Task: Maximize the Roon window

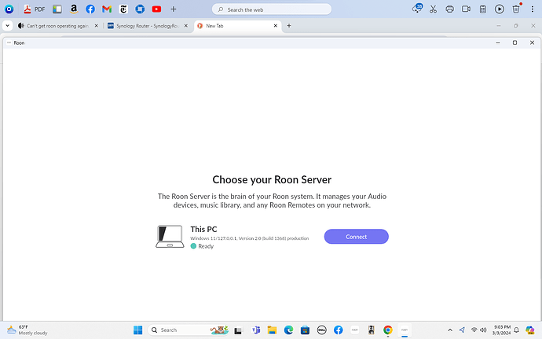Action: [515, 42]
